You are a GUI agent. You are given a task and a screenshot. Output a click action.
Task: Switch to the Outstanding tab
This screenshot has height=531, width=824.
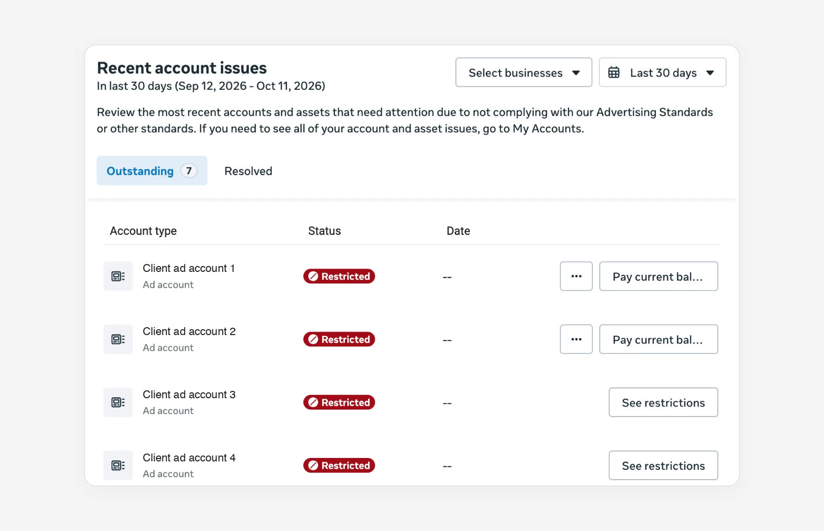tap(152, 171)
